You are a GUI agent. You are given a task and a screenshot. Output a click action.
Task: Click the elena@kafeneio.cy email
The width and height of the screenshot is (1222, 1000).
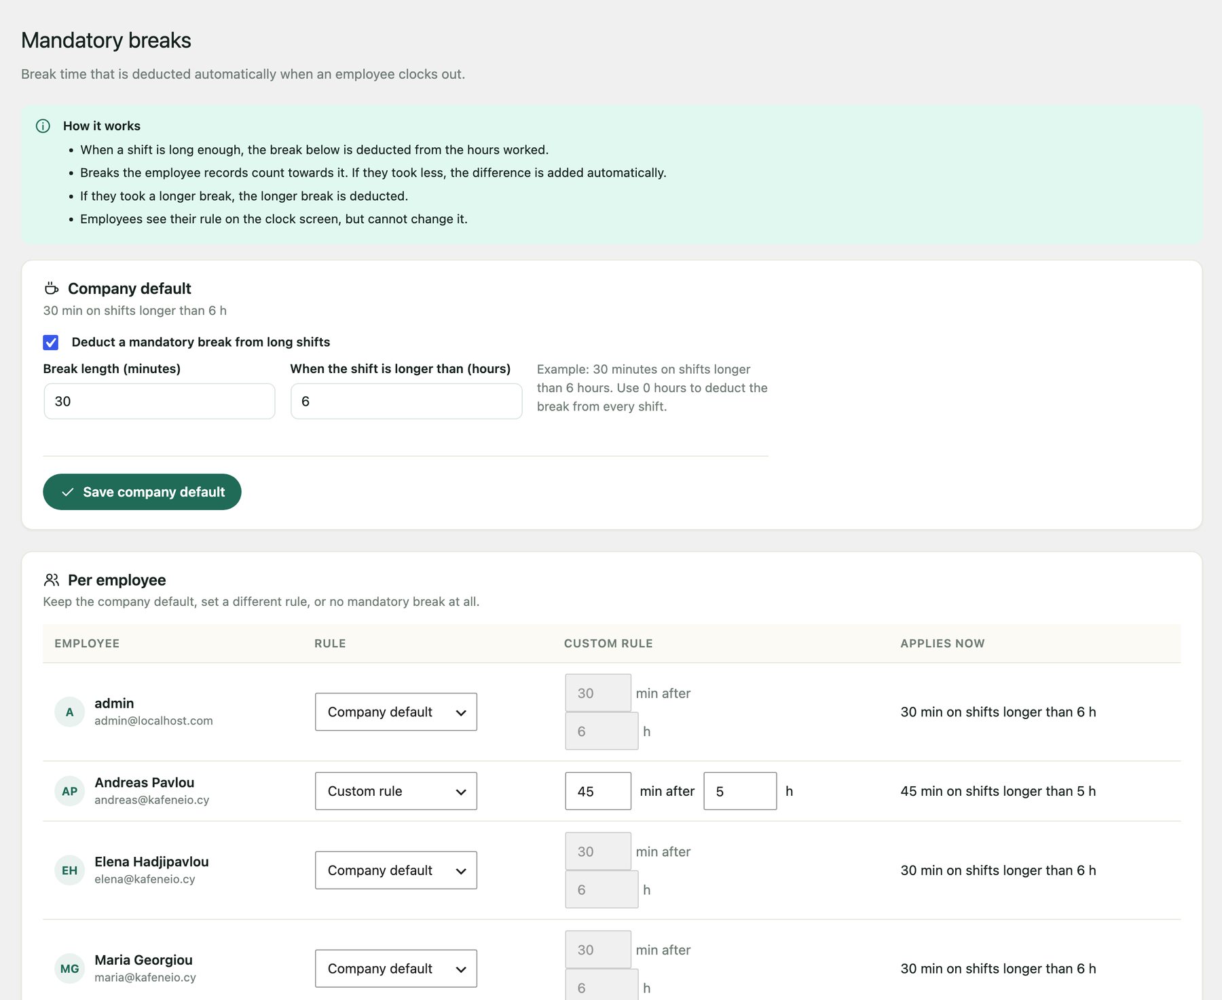coord(145,879)
